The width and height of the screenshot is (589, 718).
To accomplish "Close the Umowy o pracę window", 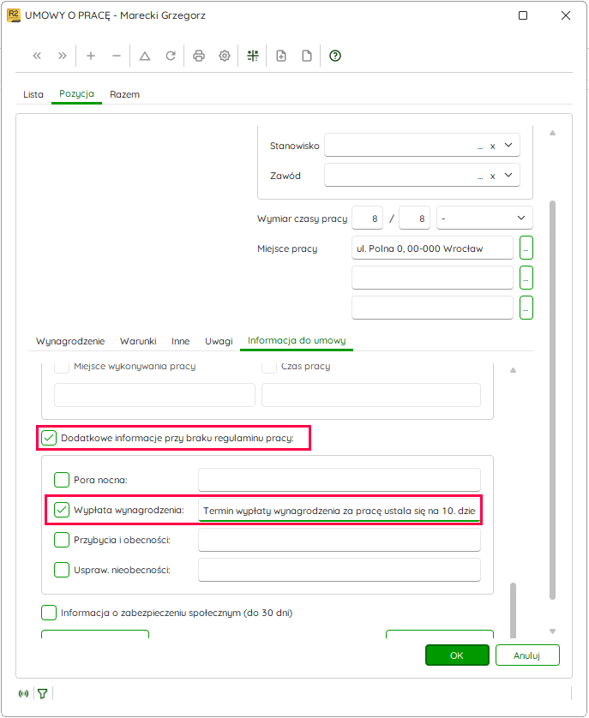I will (566, 15).
